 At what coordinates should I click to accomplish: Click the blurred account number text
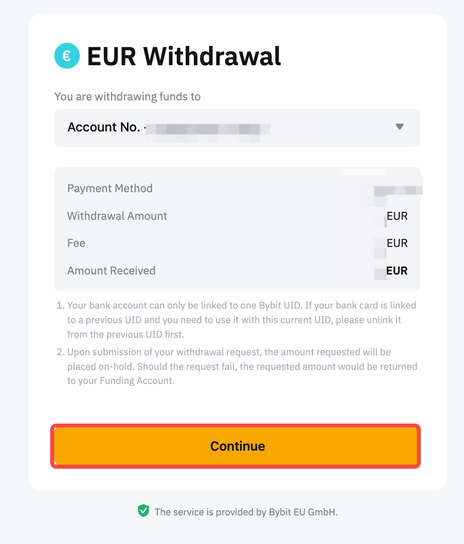211,128
